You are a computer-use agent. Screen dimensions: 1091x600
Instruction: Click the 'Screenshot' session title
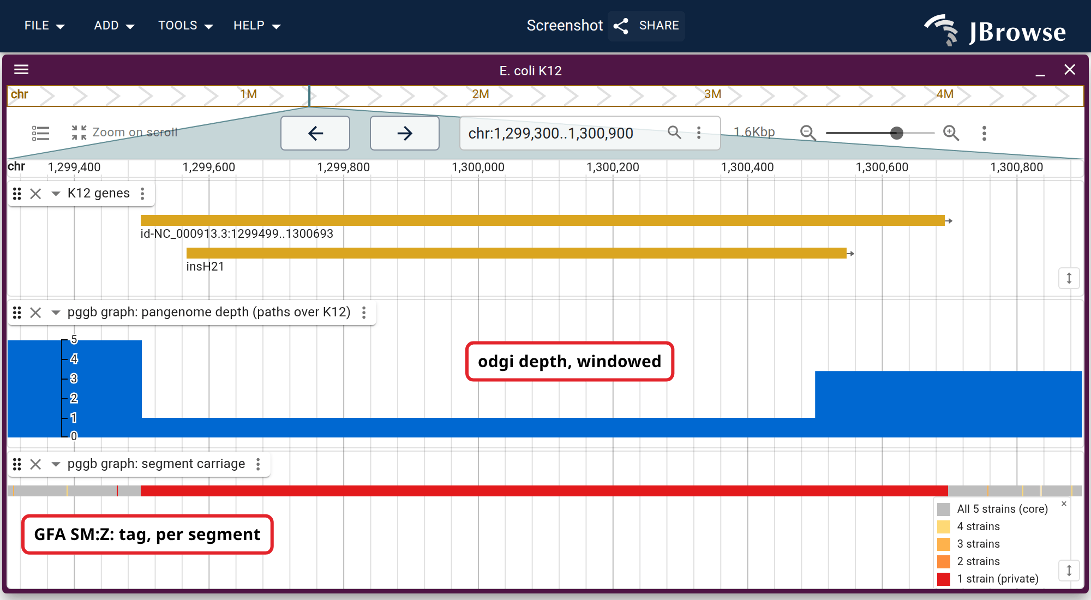565,26
